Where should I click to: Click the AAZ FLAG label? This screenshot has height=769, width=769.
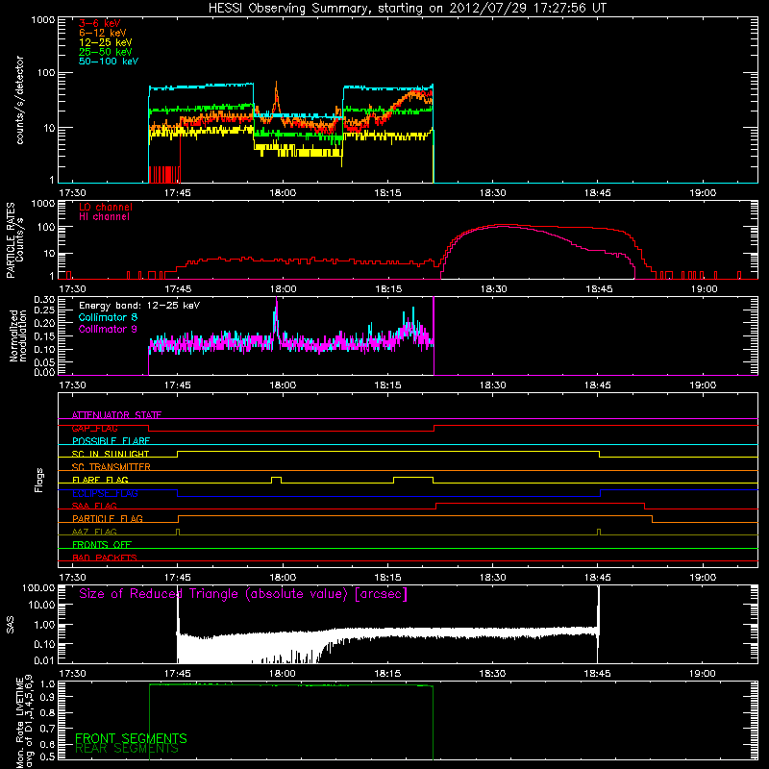pyautogui.click(x=94, y=532)
